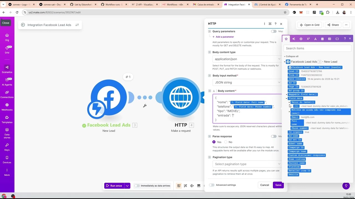The height and width of the screenshot is (199, 355).
Task: Expand the Body content type chevron
Action: [x=209, y=52]
